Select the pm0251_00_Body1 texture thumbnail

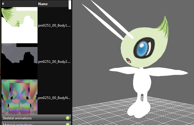(19, 25)
